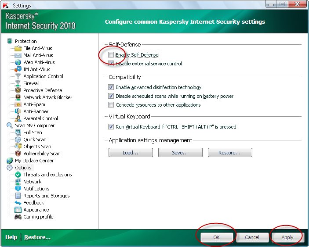Click the Firewall icon

[18, 83]
